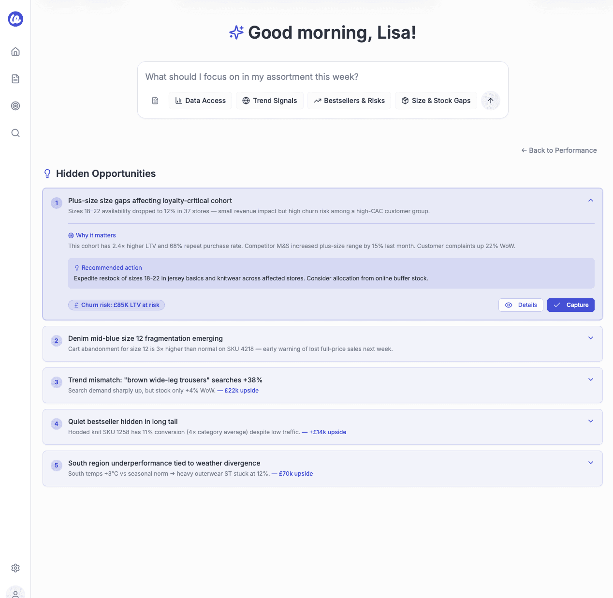Capture the plus-size opportunity
The width and height of the screenshot is (613, 598).
click(x=571, y=305)
